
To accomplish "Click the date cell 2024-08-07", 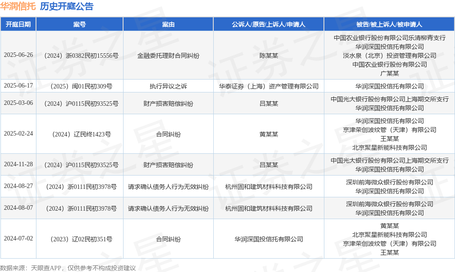I will point(18,208).
